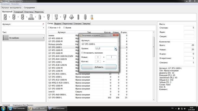Open the 'Каталог инструмента' tab
This screenshot has width=198, height=111.
point(11,8)
